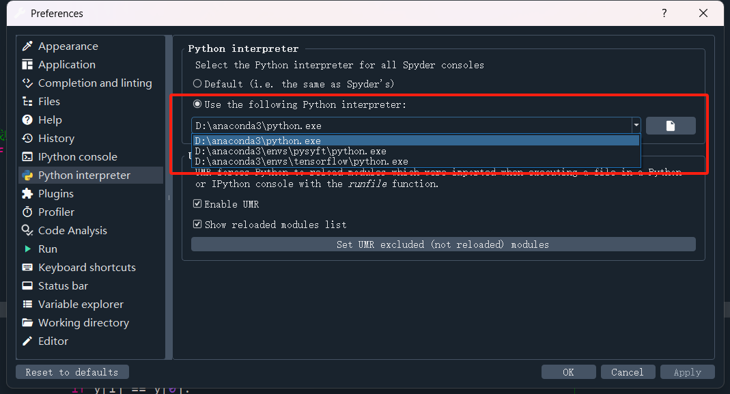Click the interpreter path text field
730x394 pixels.
click(x=410, y=126)
